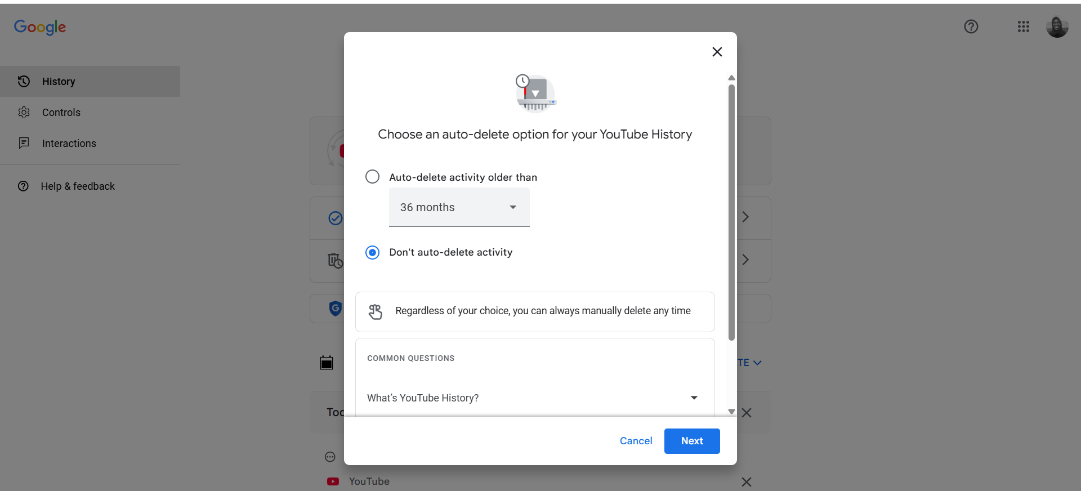Screen dimensions: 1081x491
Task: Click the scrollbar down arrow
Action: [x=731, y=412]
